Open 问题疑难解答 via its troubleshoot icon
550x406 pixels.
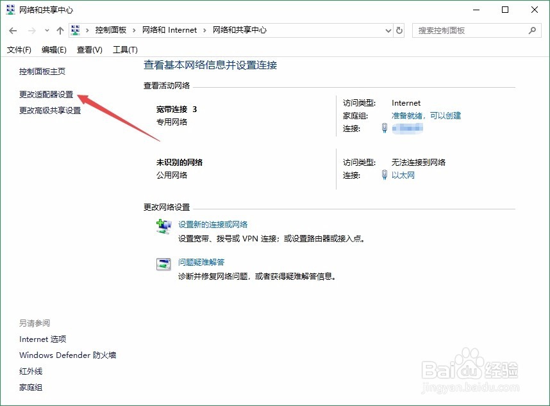163,263
